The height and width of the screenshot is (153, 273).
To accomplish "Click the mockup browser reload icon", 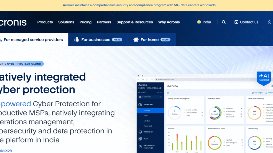I will click(147, 80).
